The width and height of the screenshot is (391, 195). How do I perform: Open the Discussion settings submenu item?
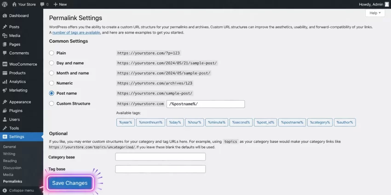coord(12,167)
